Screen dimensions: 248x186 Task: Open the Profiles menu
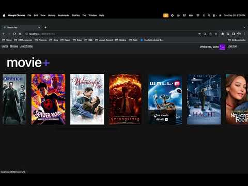[76, 16]
